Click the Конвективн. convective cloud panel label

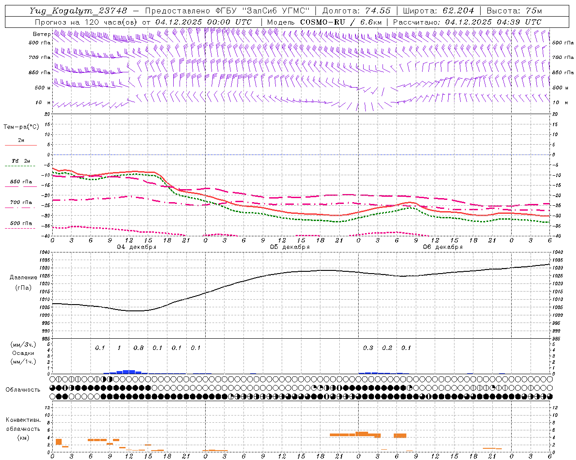pyautogui.click(x=23, y=420)
